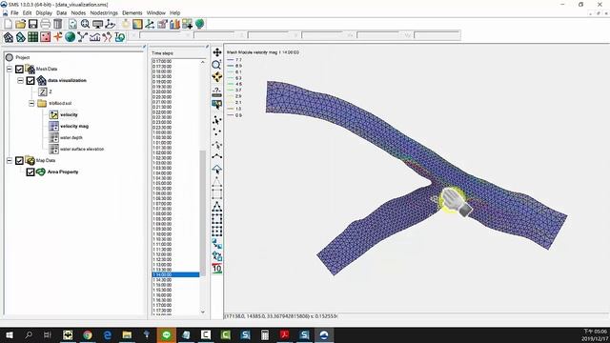Open the Data menu
610x343 pixels.
61,12
